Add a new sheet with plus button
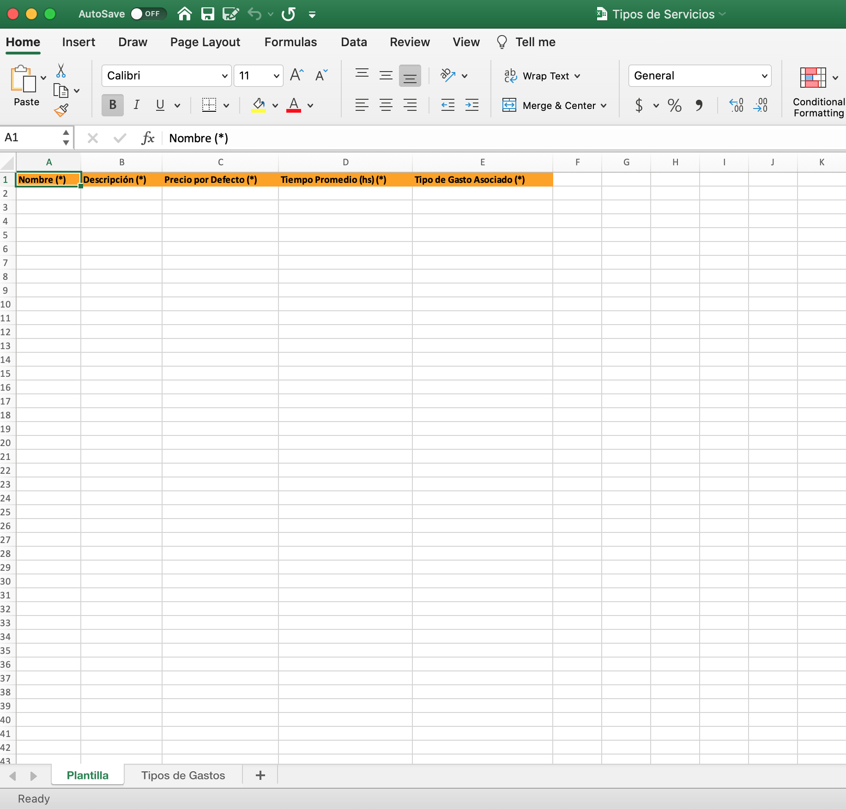846x809 pixels. (260, 775)
